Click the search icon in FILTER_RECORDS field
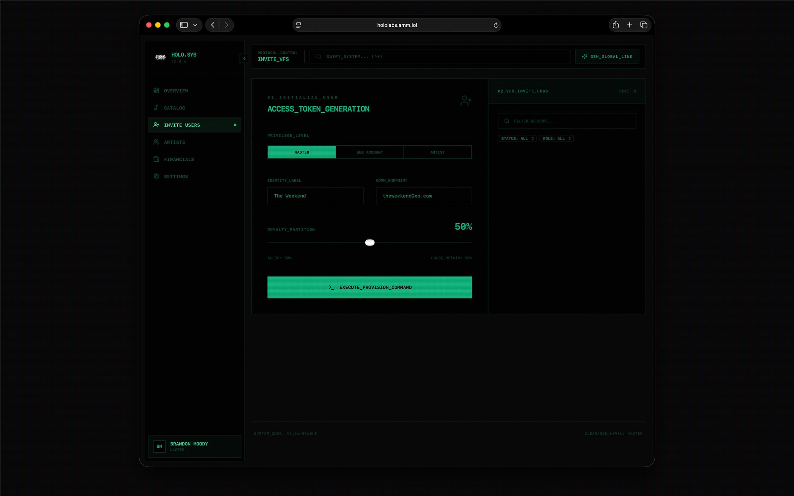The width and height of the screenshot is (794, 496). point(507,121)
